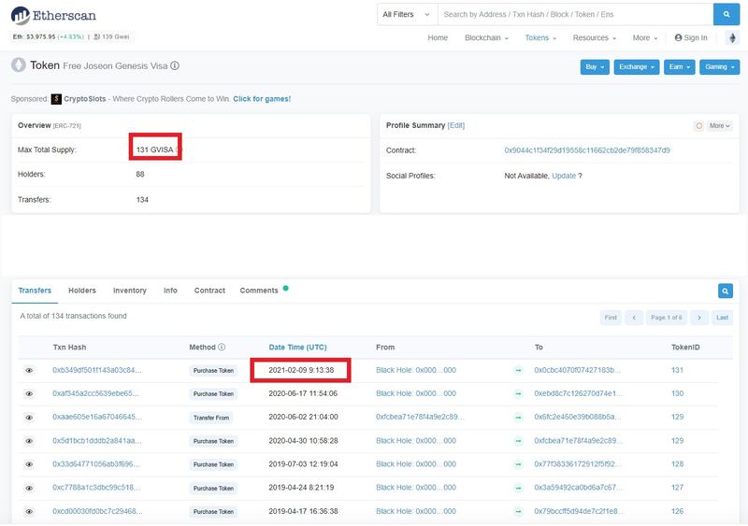The height and width of the screenshot is (526, 748).
Task: Open TokenID 131 link
Action: point(677,370)
